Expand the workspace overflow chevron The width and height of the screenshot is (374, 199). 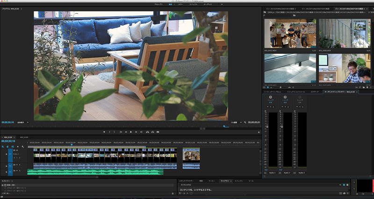pyautogui.click(x=222, y=4)
